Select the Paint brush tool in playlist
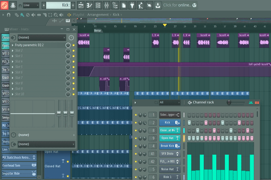The width and height of the screenshot is (271, 180). coord(22,15)
